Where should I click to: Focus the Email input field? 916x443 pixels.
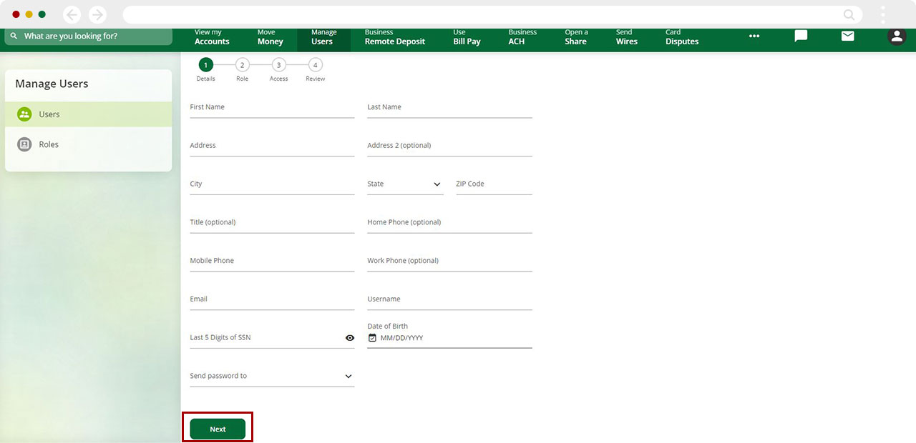pos(272,300)
